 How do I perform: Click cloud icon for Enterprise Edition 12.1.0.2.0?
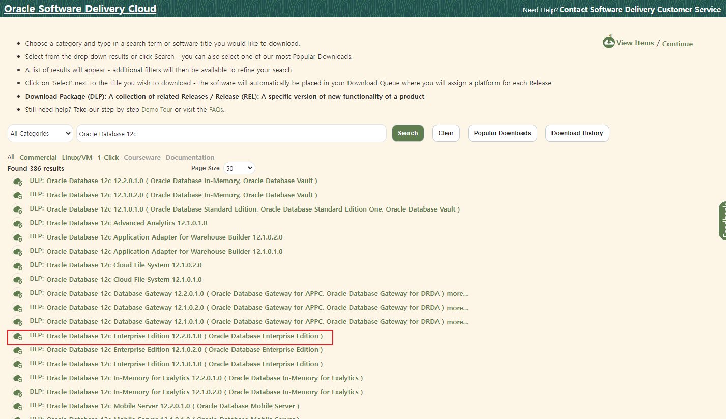(x=18, y=350)
